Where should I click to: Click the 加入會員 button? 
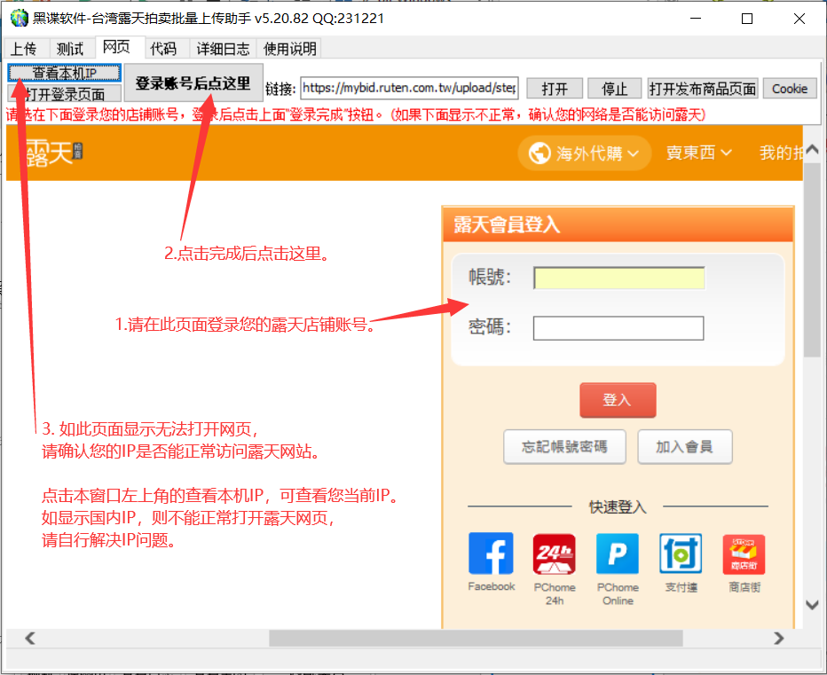[685, 447]
